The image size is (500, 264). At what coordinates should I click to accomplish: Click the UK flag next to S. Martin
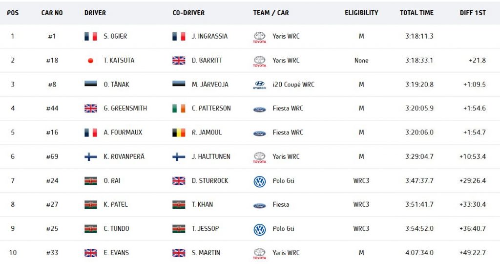point(179,253)
